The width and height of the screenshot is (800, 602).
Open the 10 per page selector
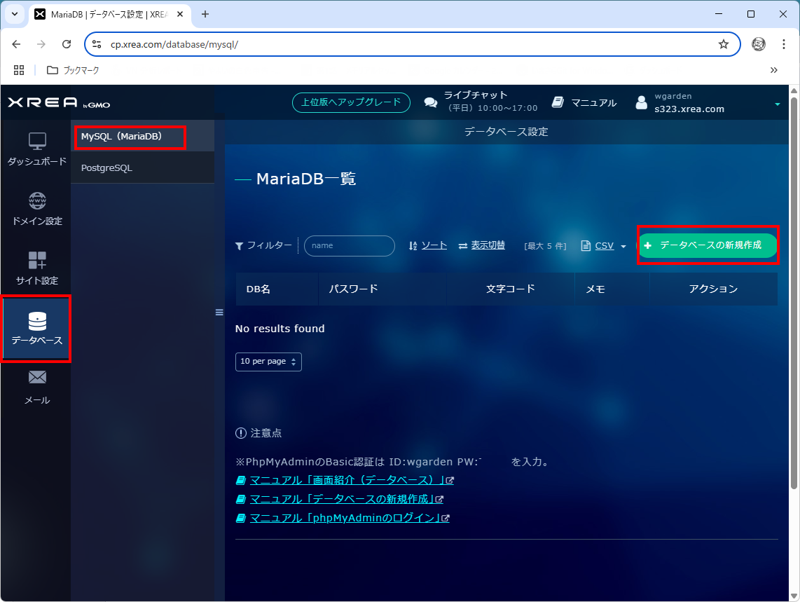tap(268, 362)
